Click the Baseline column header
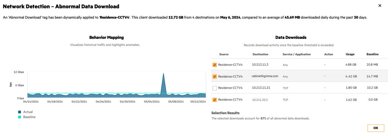 372,54
